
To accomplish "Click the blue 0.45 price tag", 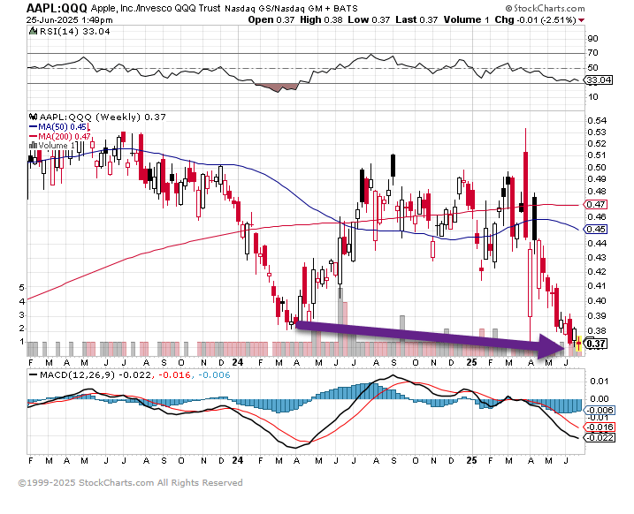I will point(596,230).
